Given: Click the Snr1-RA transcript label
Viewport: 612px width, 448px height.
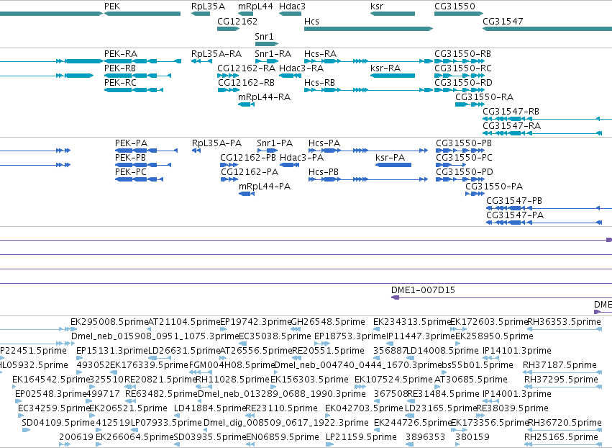Looking at the screenshot, I should tap(273, 54).
